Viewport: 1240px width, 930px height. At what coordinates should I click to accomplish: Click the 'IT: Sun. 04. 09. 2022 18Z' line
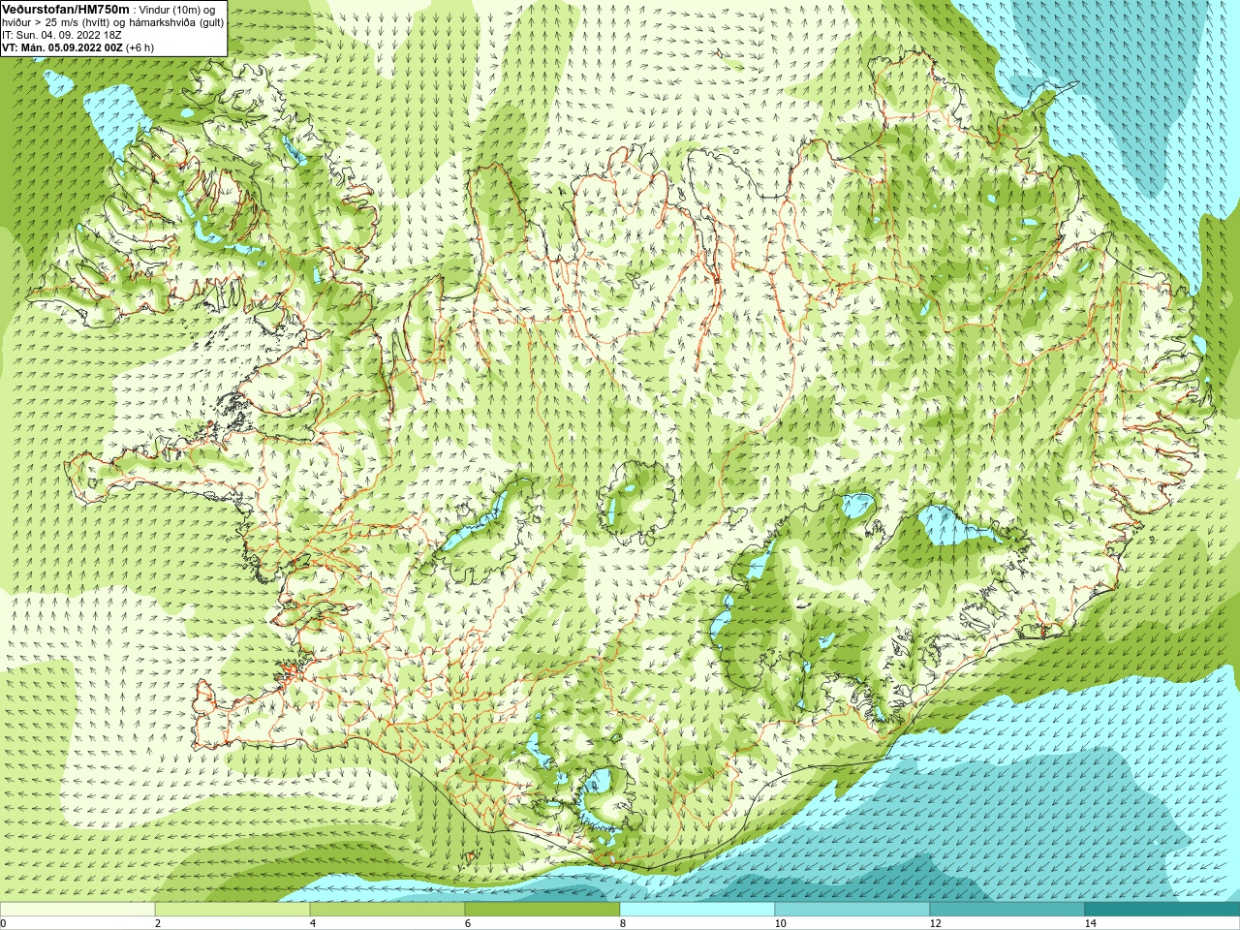click(x=61, y=35)
